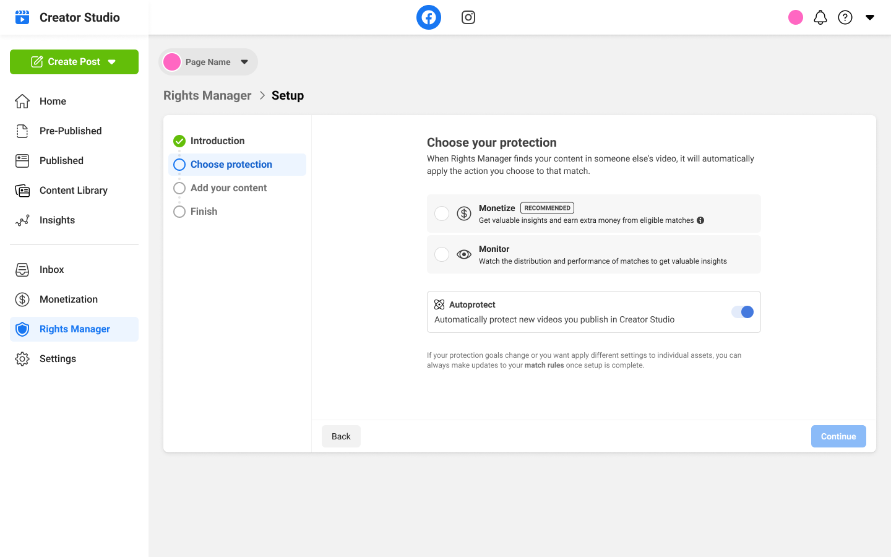This screenshot has width=891, height=557.
Task: Open Settings from the sidebar
Action: (58, 358)
